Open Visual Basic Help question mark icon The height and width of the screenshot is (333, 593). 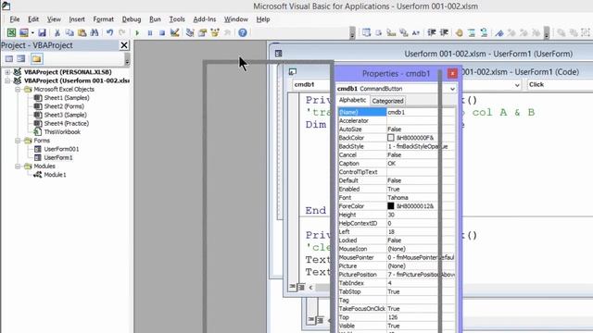tap(243, 33)
